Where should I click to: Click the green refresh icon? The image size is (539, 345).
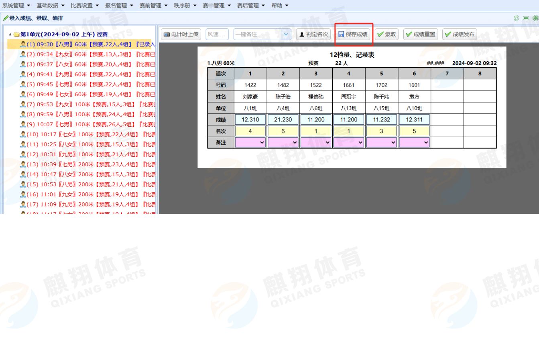coord(517,18)
